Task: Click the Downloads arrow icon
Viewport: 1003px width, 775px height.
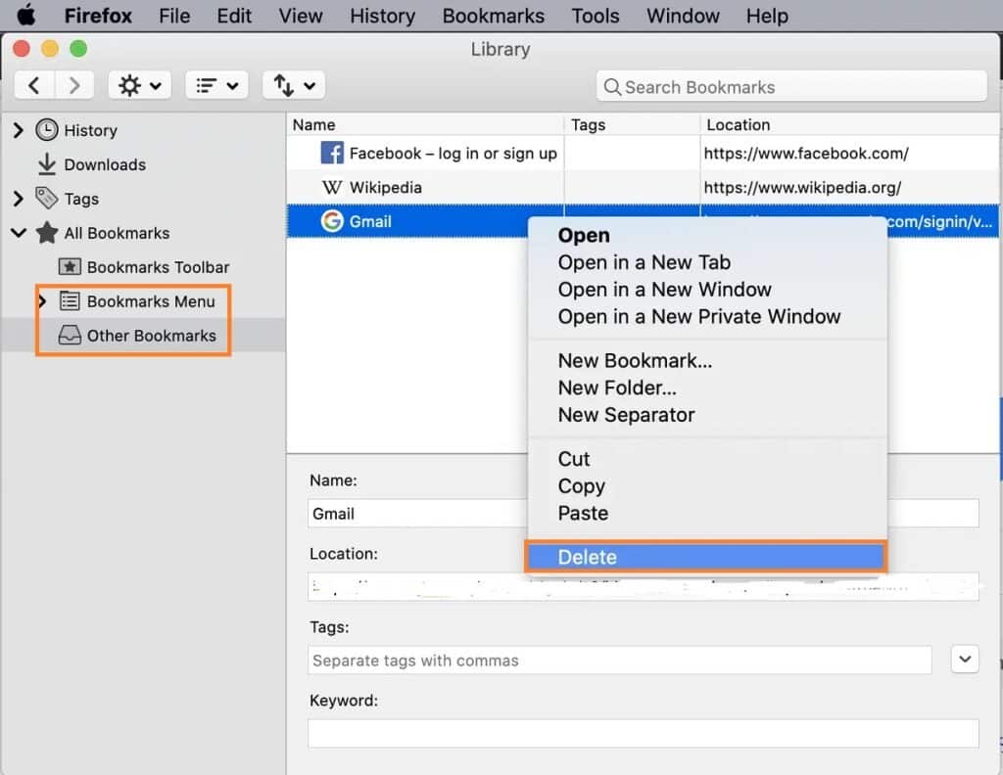Action: point(47,164)
